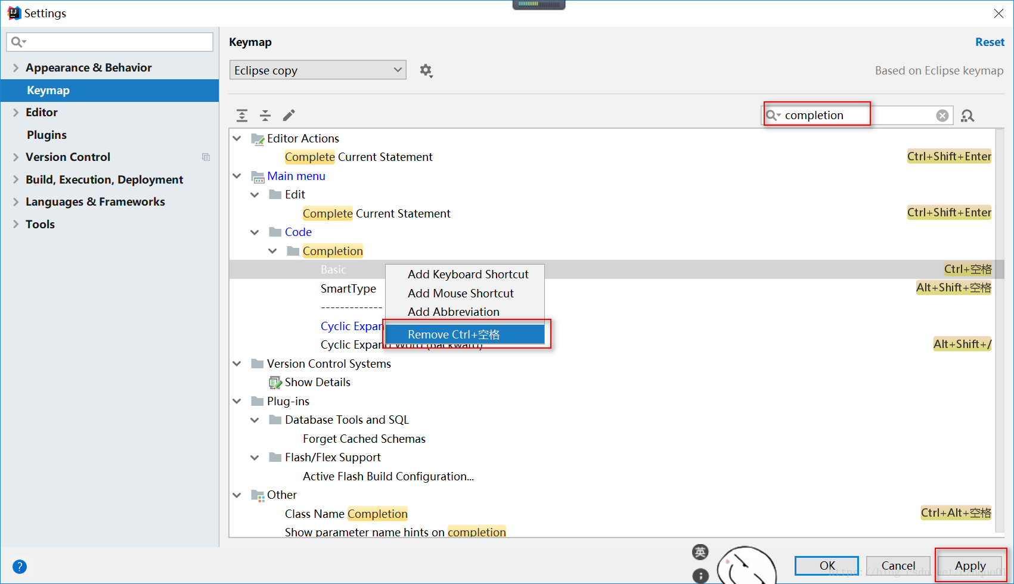Collapse the Editor Actions tree node
Viewport: 1014px width, 584px height.
point(237,139)
